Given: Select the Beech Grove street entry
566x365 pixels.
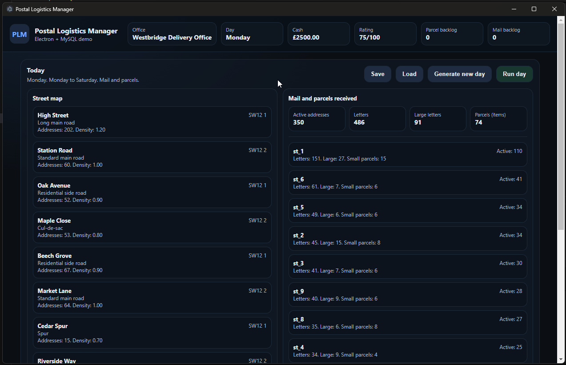Looking at the screenshot, I should 152,263.
